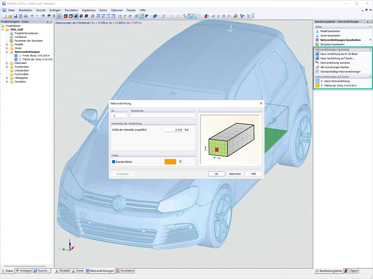Screen dimensions: 373x279
Task: Open the Ergebnisse menu
Action: pyautogui.click(x=89, y=10)
